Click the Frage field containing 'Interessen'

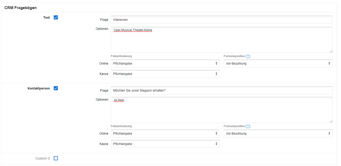[x=222, y=20]
